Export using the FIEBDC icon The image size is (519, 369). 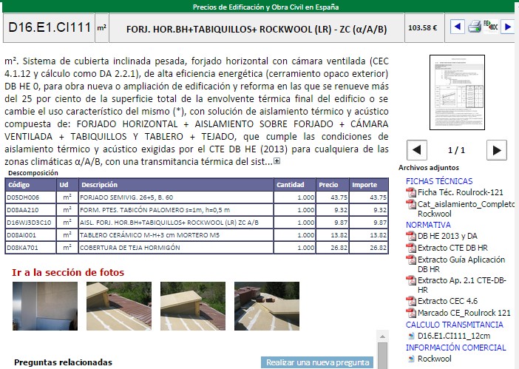(490, 26)
